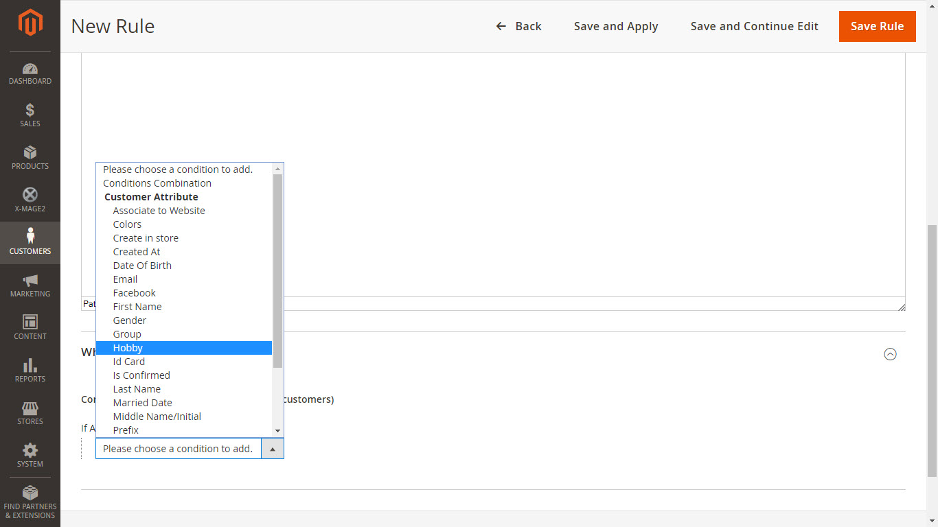Select Last Name option
The width and height of the screenshot is (938, 527).
[184, 389]
